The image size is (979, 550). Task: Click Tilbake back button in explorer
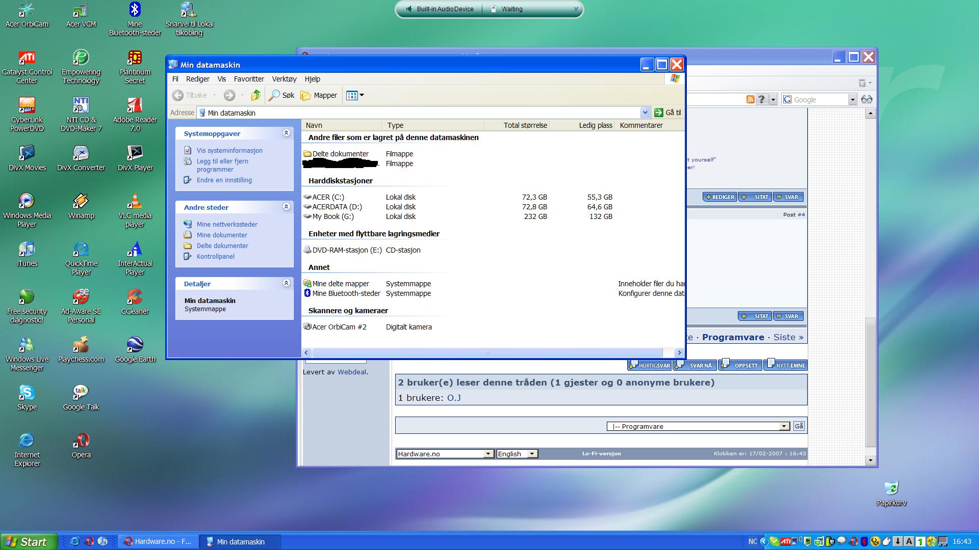[190, 95]
